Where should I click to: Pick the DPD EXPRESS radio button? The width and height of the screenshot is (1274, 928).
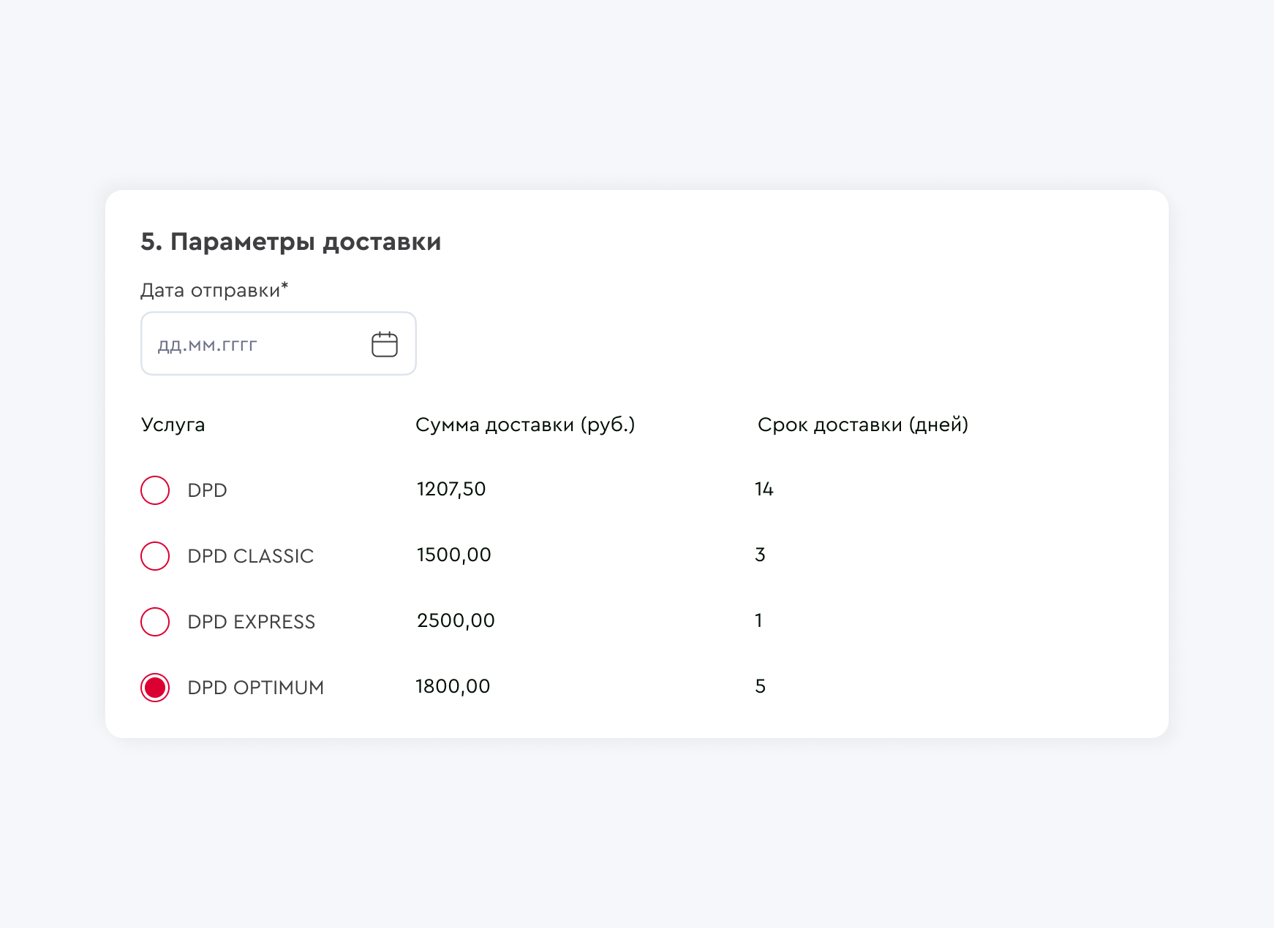click(155, 622)
